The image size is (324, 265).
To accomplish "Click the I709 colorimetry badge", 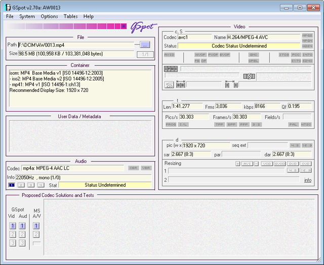I will (x=283, y=55).
